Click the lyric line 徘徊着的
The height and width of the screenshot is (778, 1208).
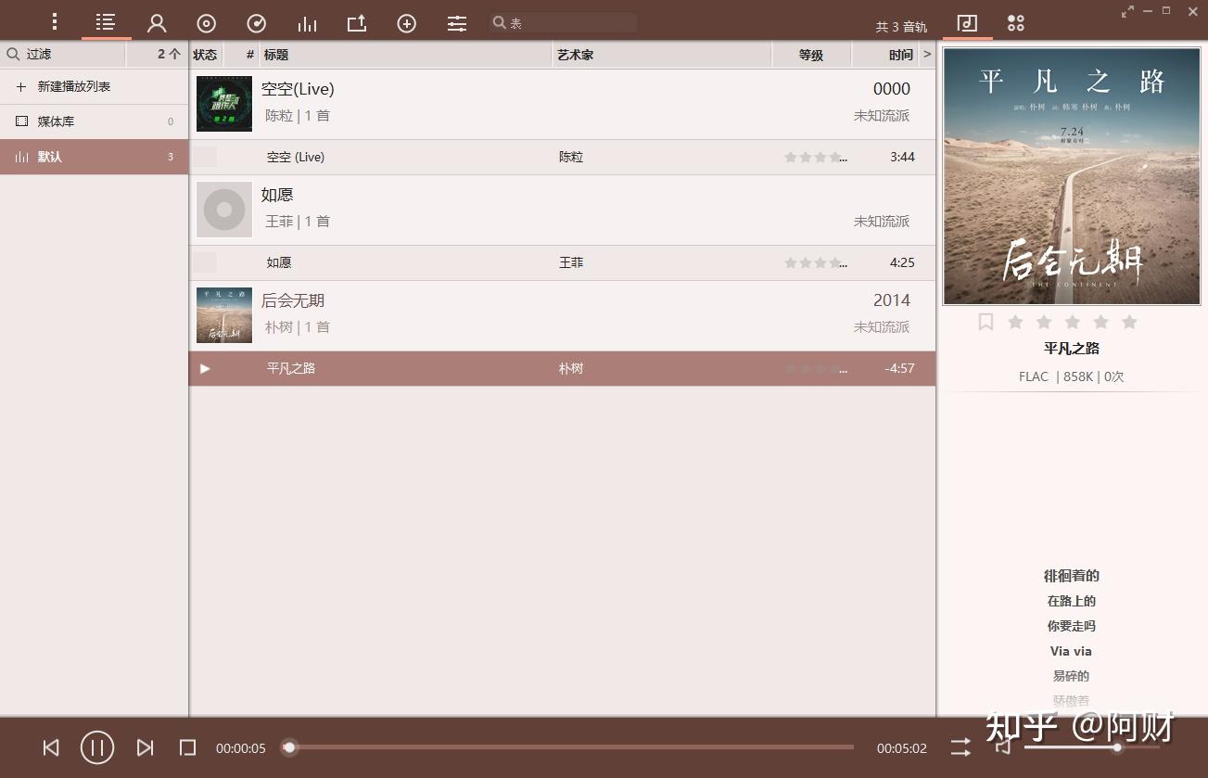(x=1072, y=576)
